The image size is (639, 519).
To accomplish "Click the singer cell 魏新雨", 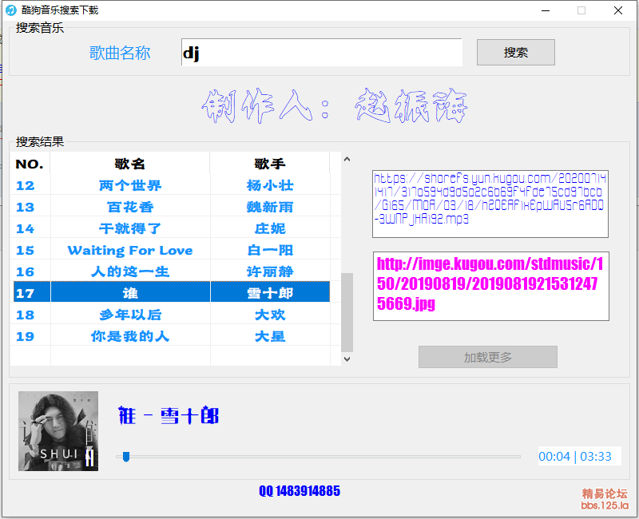I will 270,207.
